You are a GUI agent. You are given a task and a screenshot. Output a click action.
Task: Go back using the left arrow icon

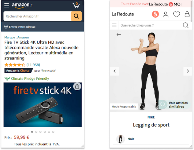tap(119, 34)
